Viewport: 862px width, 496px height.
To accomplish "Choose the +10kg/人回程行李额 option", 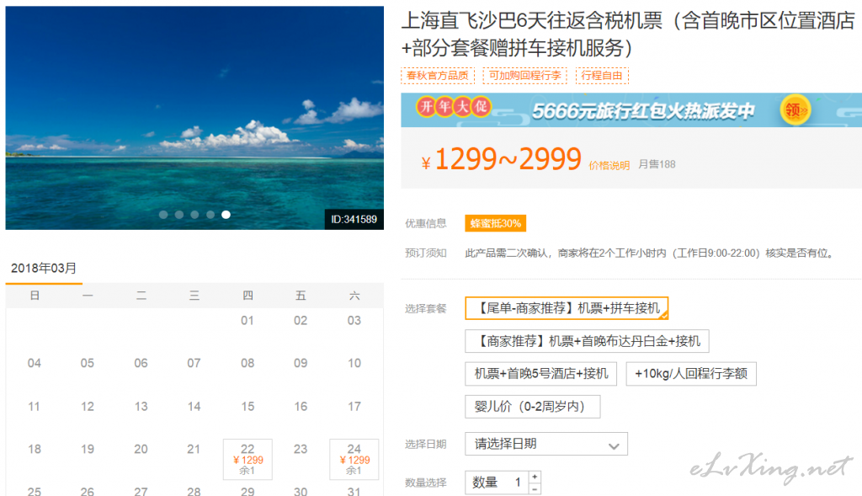I will click(691, 374).
